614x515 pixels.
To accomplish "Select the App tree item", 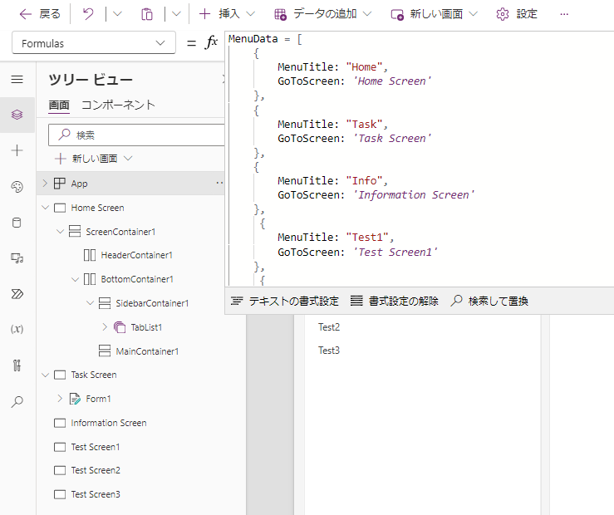I will (x=79, y=184).
